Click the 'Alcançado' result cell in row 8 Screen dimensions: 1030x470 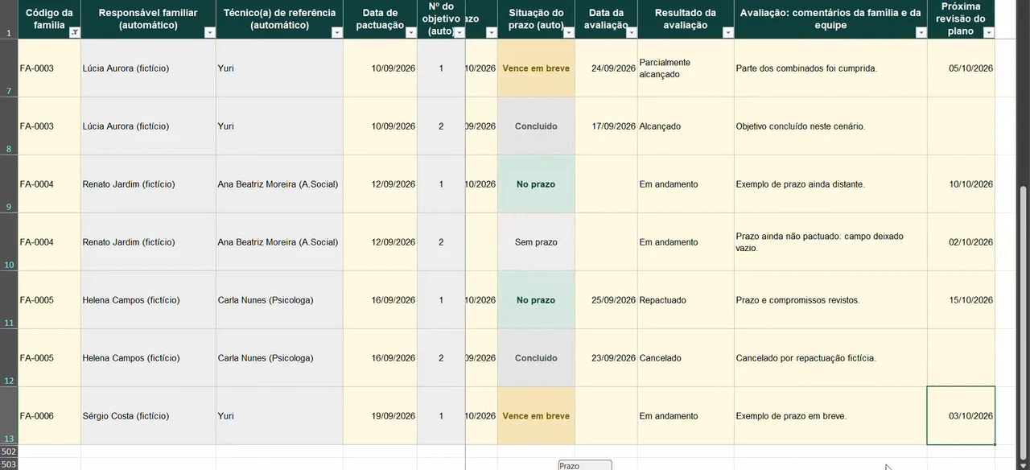[686, 126]
